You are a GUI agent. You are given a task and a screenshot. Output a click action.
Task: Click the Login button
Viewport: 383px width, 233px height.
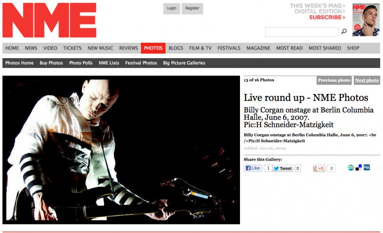pos(172,8)
